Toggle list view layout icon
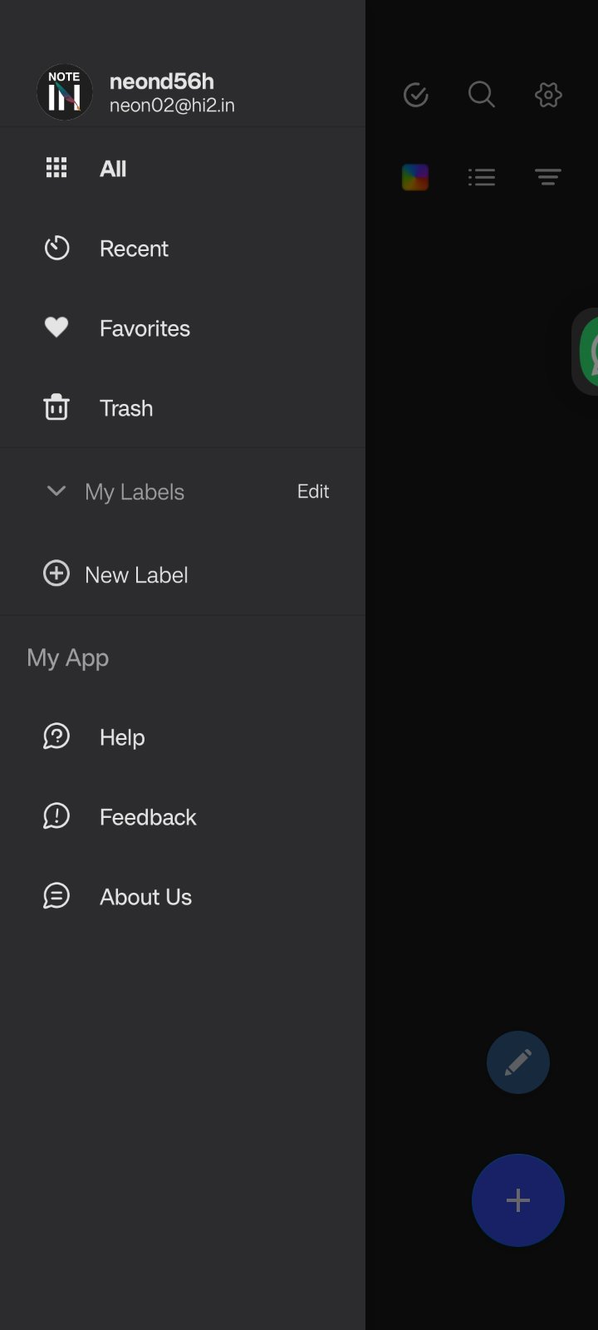Image resolution: width=598 pixels, height=1330 pixels. pyautogui.click(x=482, y=177)
